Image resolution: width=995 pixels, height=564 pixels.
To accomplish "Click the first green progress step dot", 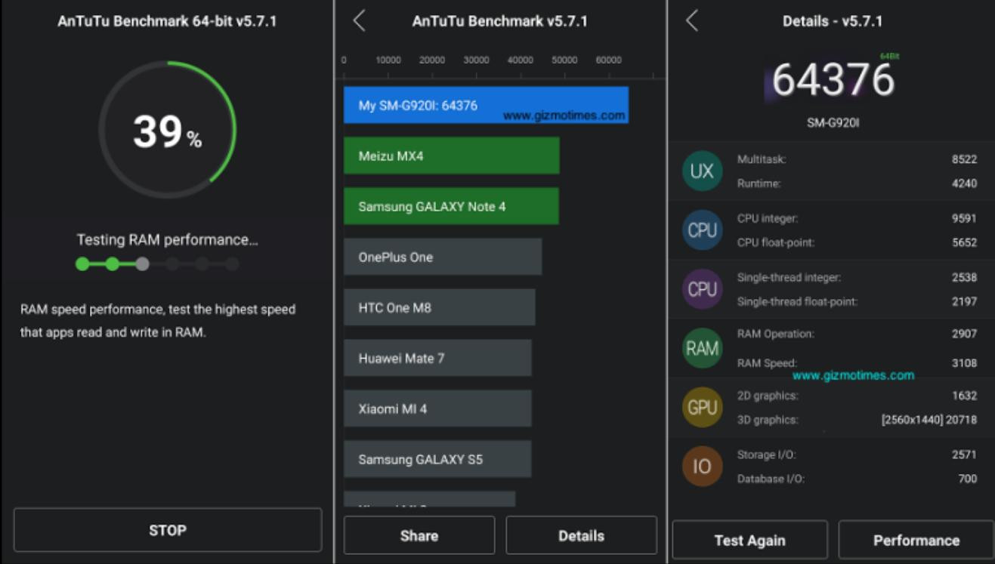I will [82, 264].
